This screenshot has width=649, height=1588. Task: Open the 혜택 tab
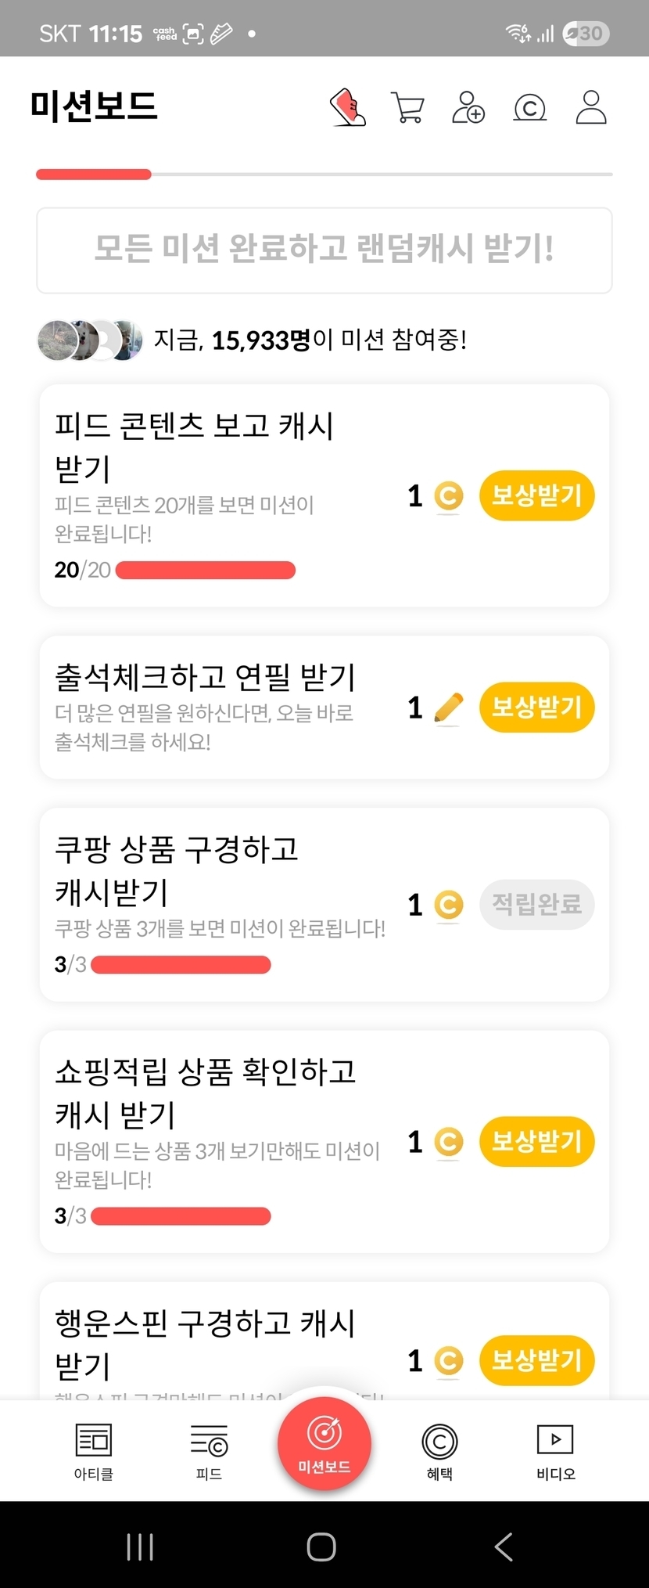coord(439,1450)
